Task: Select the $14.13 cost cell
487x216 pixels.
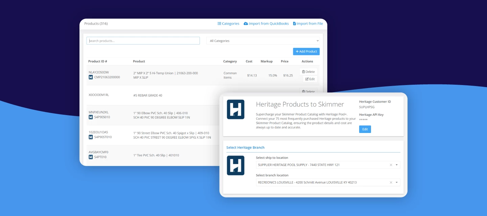Action: coord(252,75)
